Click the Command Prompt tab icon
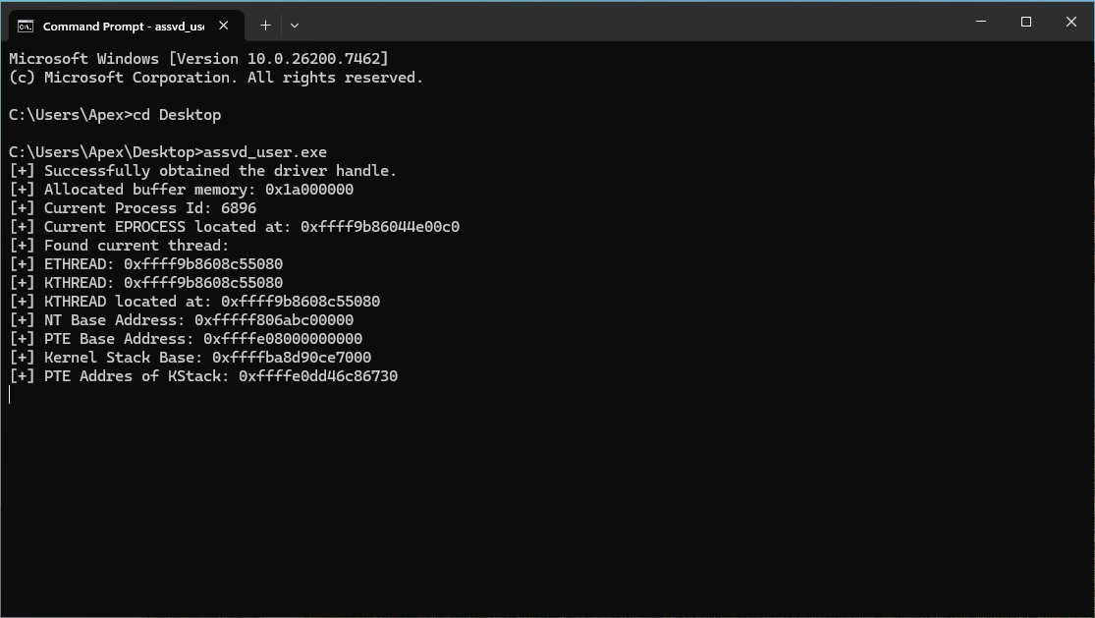The height and width of the screenshot is (618, 1095). tap(26, 26)
